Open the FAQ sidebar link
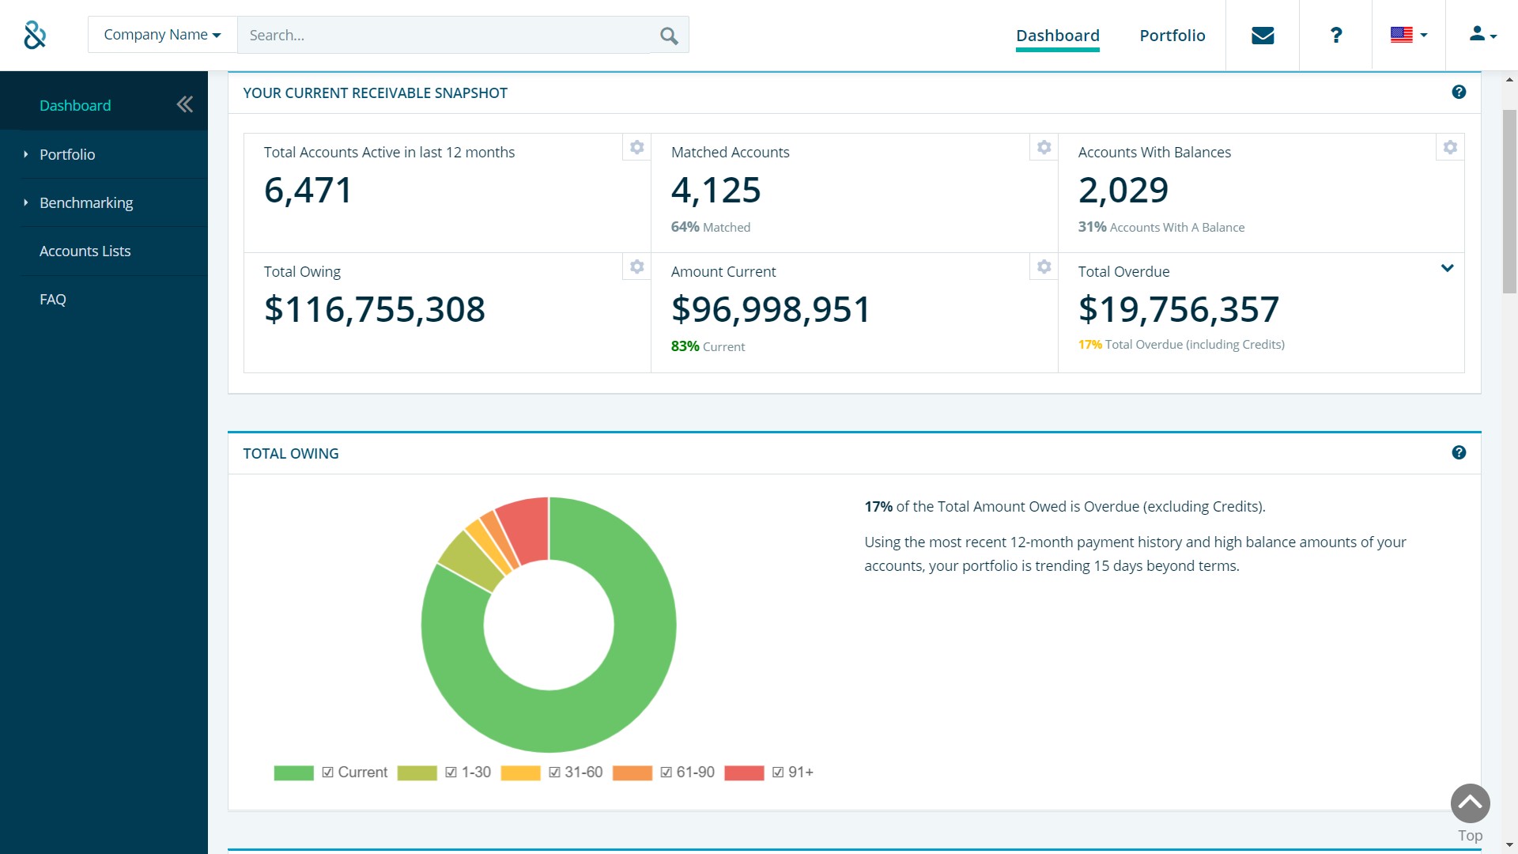 (x=53, y=300)
